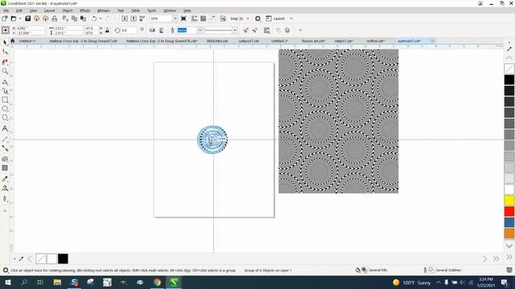This screenshot has width=515, height=289.
Task: Select the Interactive Fill tool
Action: tap(5, 188)
